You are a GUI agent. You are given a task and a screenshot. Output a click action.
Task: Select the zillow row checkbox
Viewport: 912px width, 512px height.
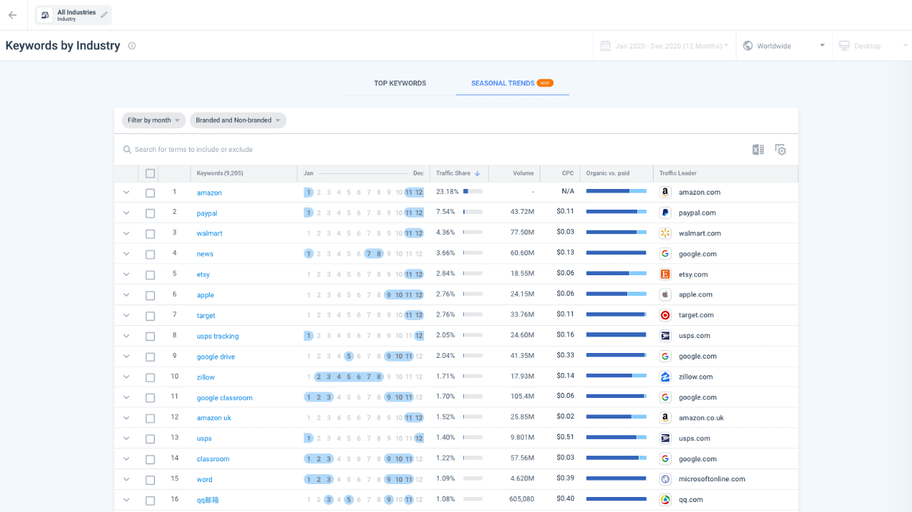pyautogui.click(x=150, y=377)
